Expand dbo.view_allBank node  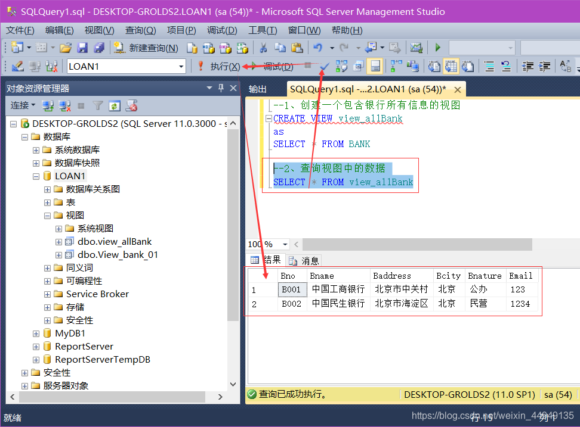pos(58,242)
